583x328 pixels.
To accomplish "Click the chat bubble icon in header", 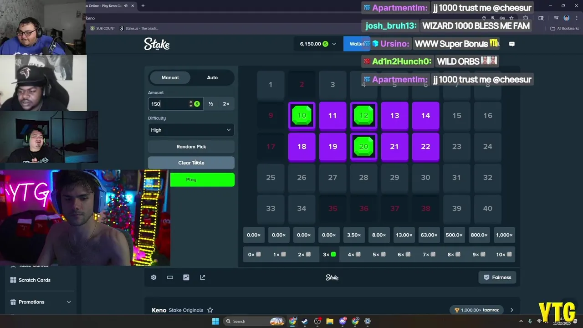I will [511, 44].
